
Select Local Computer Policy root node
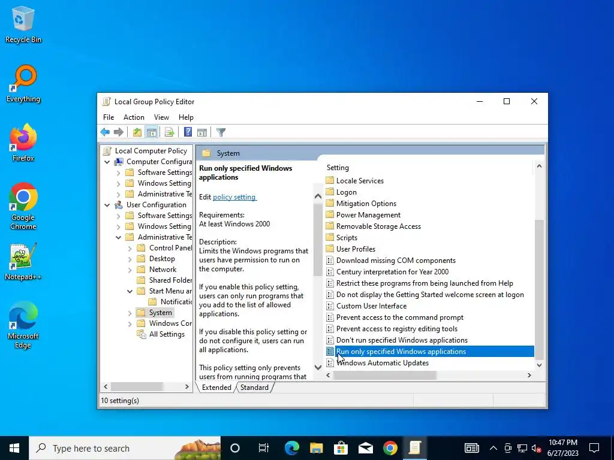151,150
